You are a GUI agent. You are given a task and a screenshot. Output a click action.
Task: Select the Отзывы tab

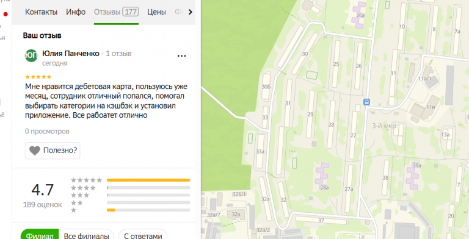click(x=116, y=12)
